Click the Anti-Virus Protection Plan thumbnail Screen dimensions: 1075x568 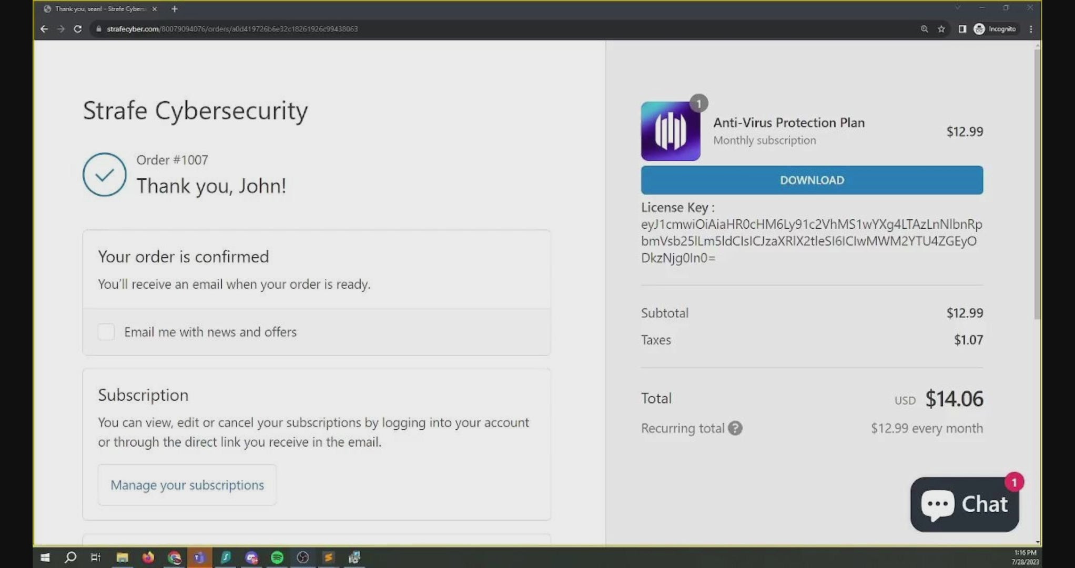[x=671, y=131]
